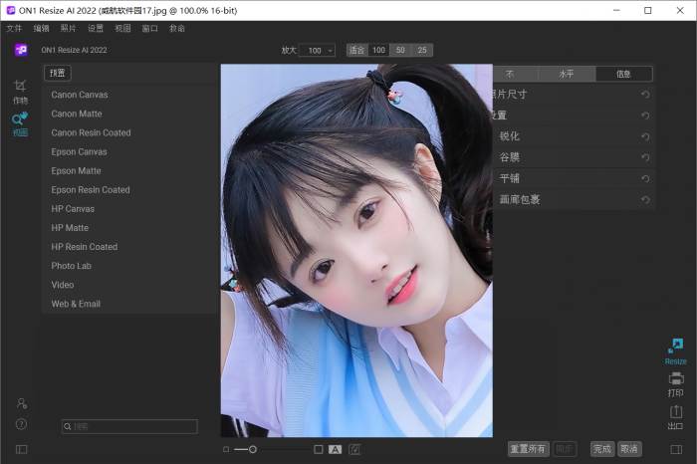Reset the 画廊包裹 gallery wrap pane
Image resolution: width=697 pixels, height=464 pixels.
(645, 199)
